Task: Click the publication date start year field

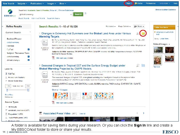Action: (8, 86)
